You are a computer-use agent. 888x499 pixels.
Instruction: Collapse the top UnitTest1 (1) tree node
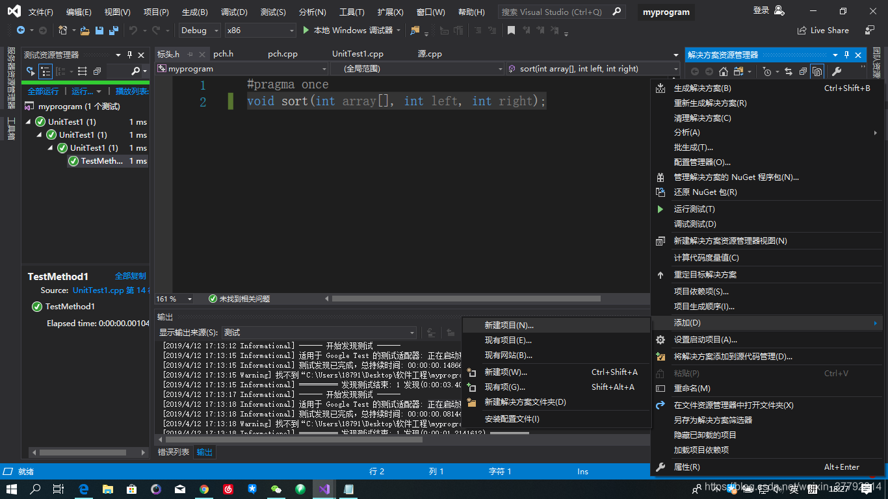coord(29,122)
